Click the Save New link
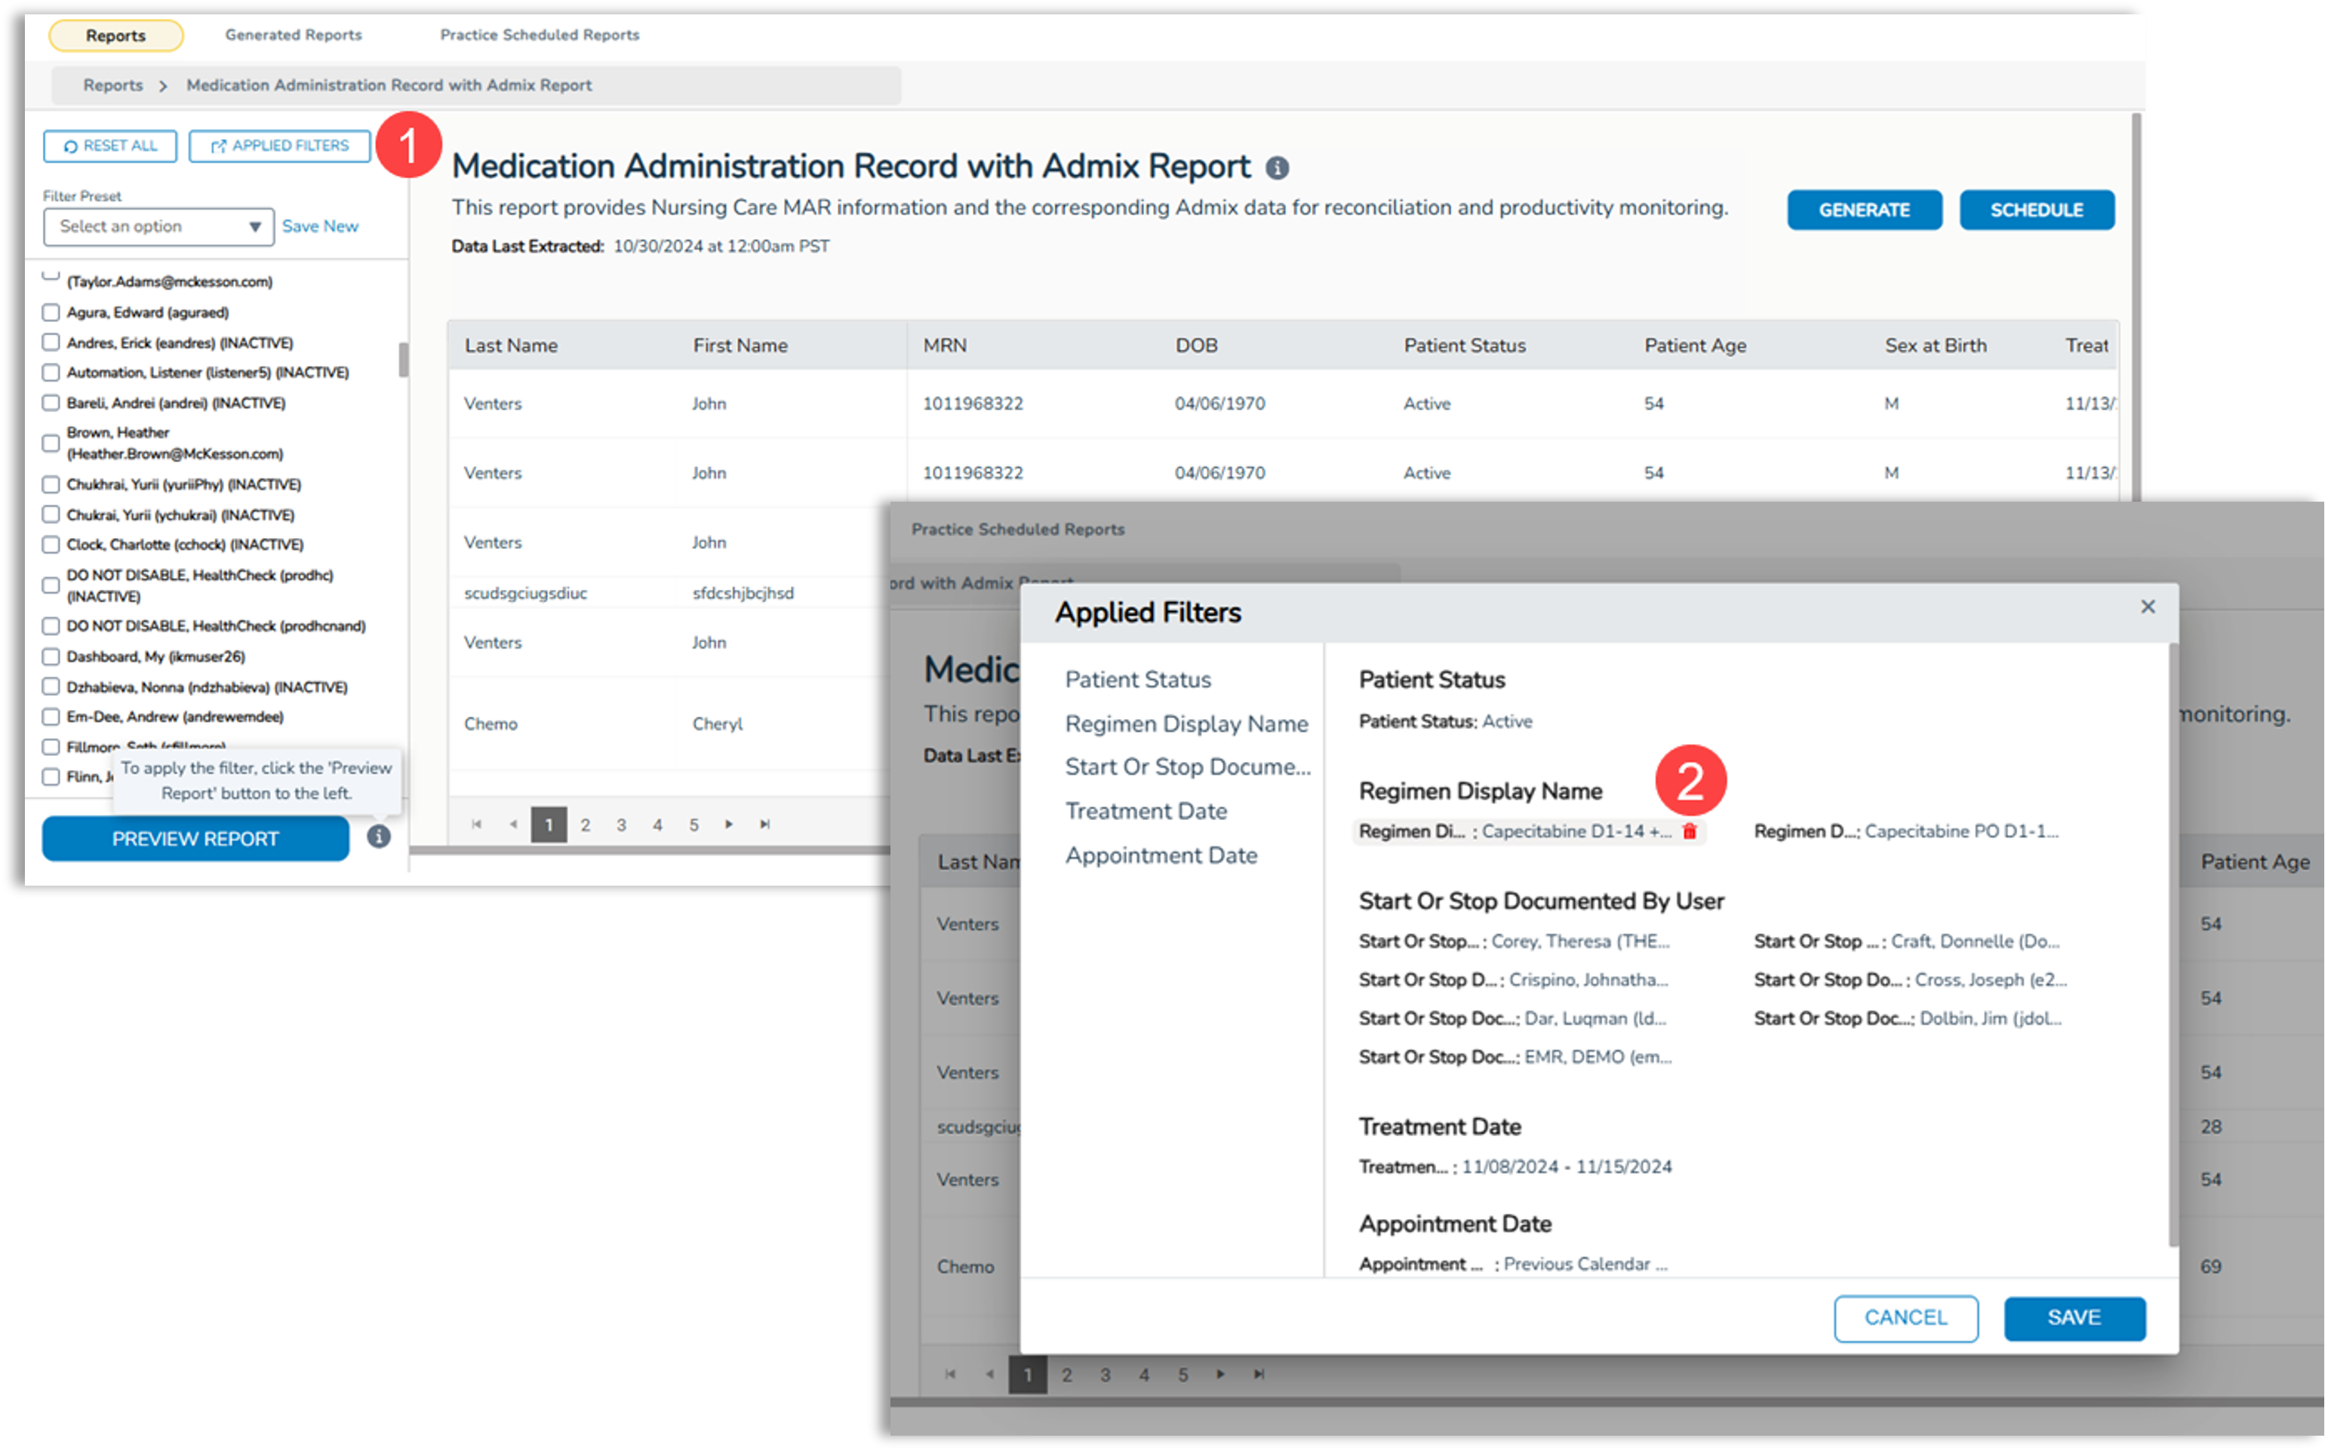The width and height of the screenshot is (2328, 1450). (319, 226)
